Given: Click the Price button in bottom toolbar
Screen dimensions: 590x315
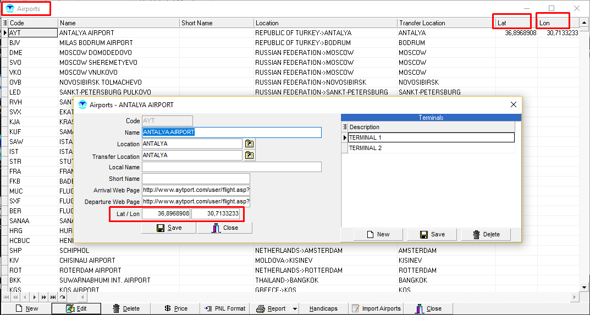Looking at the screenshot, I should pos(176,308).
